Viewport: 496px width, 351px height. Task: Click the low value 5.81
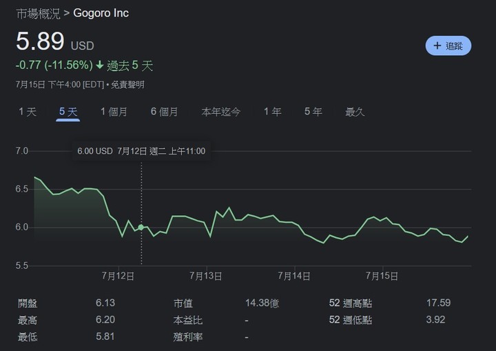click(105, 337)
